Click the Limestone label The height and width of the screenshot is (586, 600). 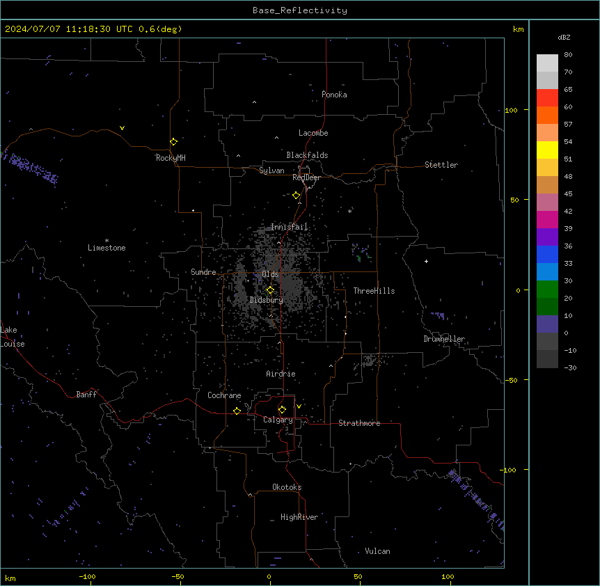click(106, 248)
